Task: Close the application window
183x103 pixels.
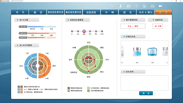Action: [181, 1]
